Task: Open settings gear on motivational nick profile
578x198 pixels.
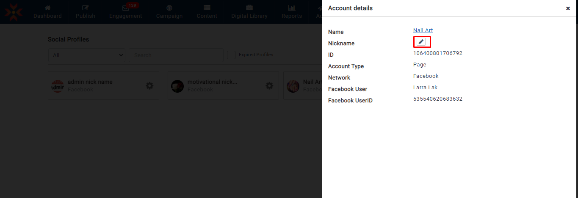Action: [x=269, y=85]
